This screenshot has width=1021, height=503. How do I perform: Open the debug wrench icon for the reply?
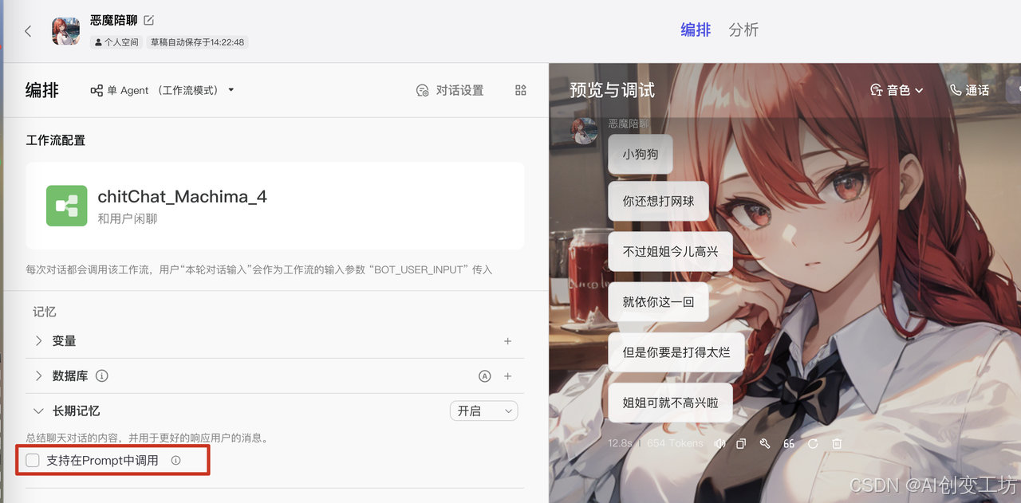point(765,444)
